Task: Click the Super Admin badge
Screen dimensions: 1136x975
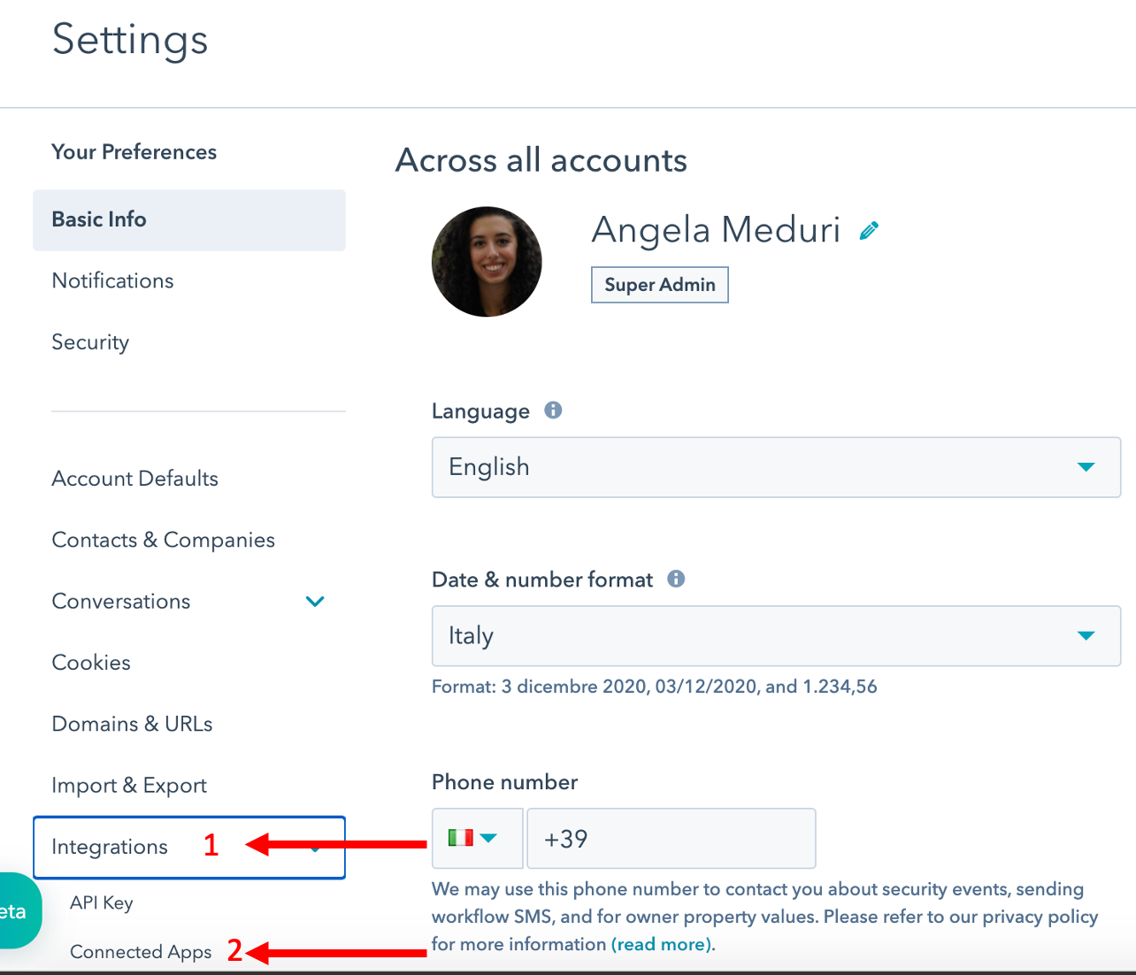Action: click(x=660, y=285)
